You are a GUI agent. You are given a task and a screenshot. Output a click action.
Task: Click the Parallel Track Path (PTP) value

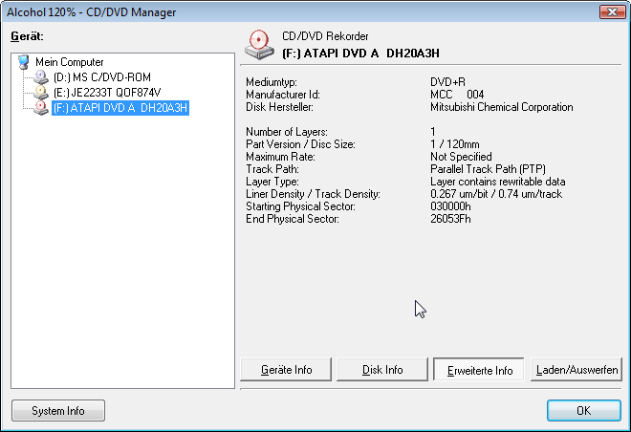point(487,169)
